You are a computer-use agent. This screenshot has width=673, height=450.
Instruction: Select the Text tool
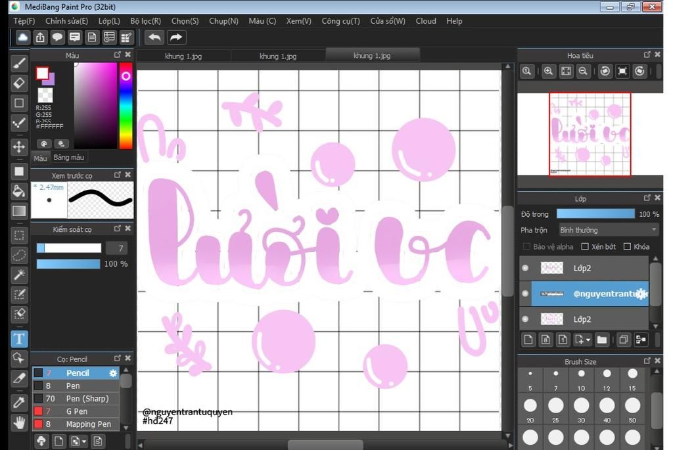coord(19,339)
